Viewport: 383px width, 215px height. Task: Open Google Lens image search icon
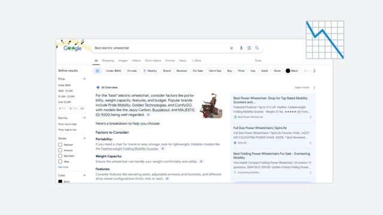249,48
